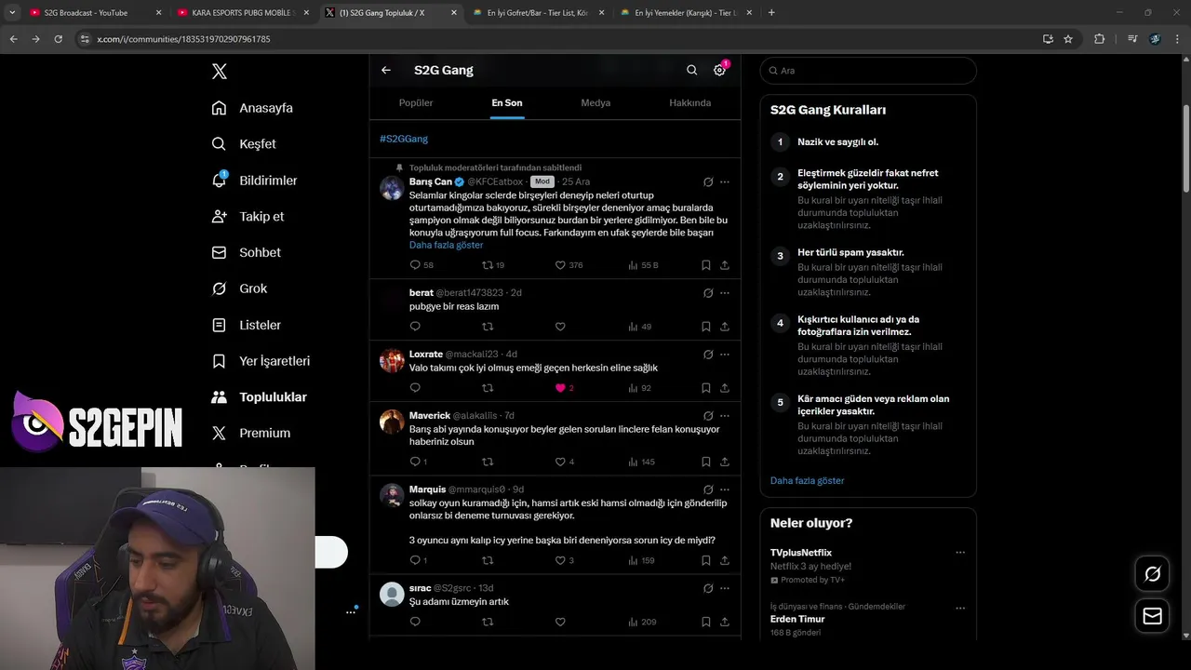Switch to the Medya tab
The width and height of the screenshot is (1191, 670).
(595, 102)
